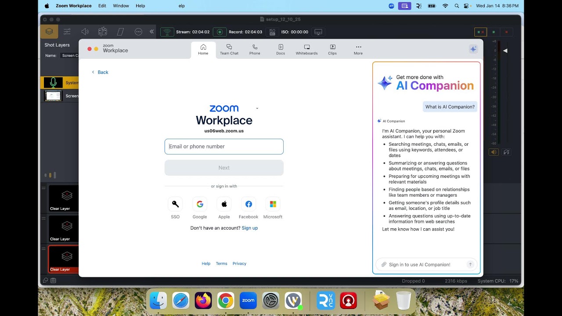This screenshot has width=562, height=316.
Task: Sign in with Microsoft icon
Action: point(273,204)
